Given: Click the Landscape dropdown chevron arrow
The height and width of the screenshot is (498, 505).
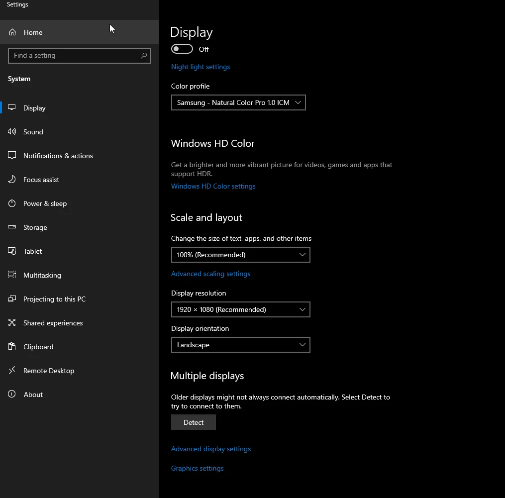Looking at the screenshot, I should [303, 345].
